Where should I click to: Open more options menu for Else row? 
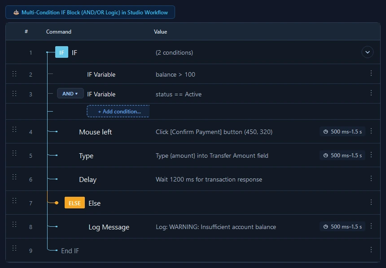371,203
